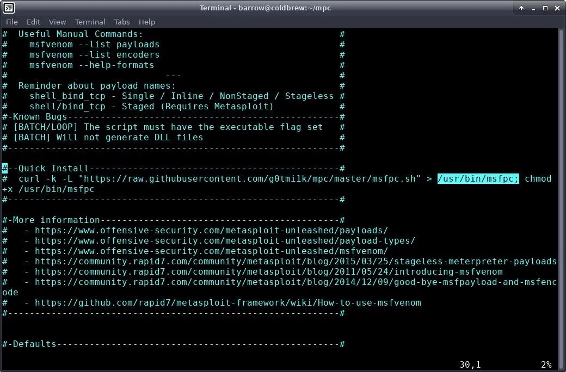Click 'msfvenom --help-formats' text

(91, 65)
